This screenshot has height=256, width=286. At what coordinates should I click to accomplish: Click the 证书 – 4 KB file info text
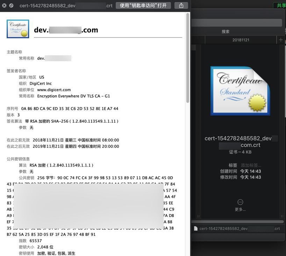(x=240, y=152)
